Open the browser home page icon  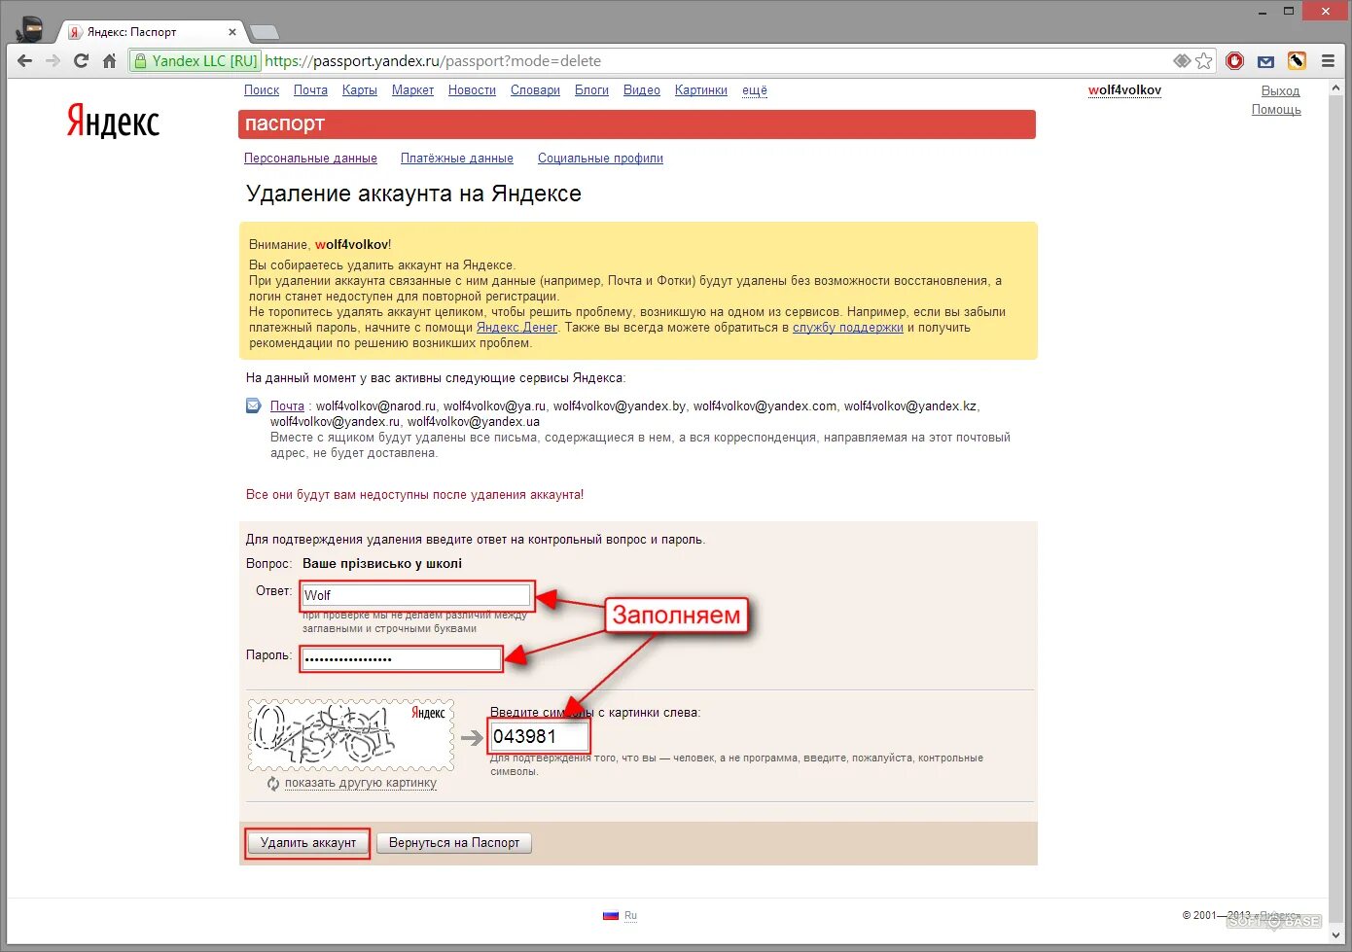click(109, 60)
